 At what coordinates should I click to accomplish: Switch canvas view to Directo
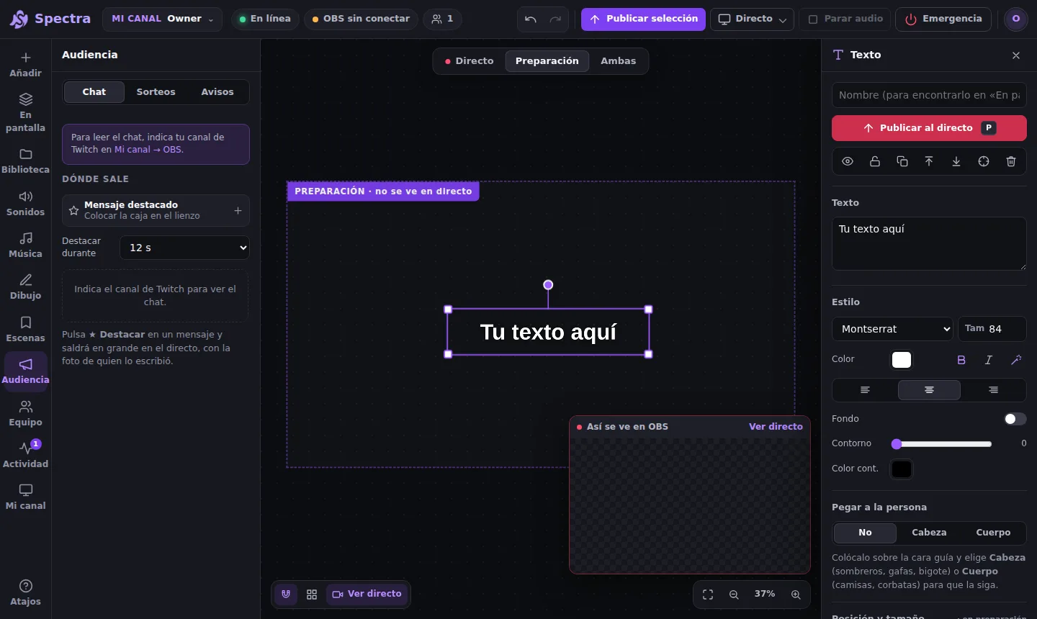[470, 61]
